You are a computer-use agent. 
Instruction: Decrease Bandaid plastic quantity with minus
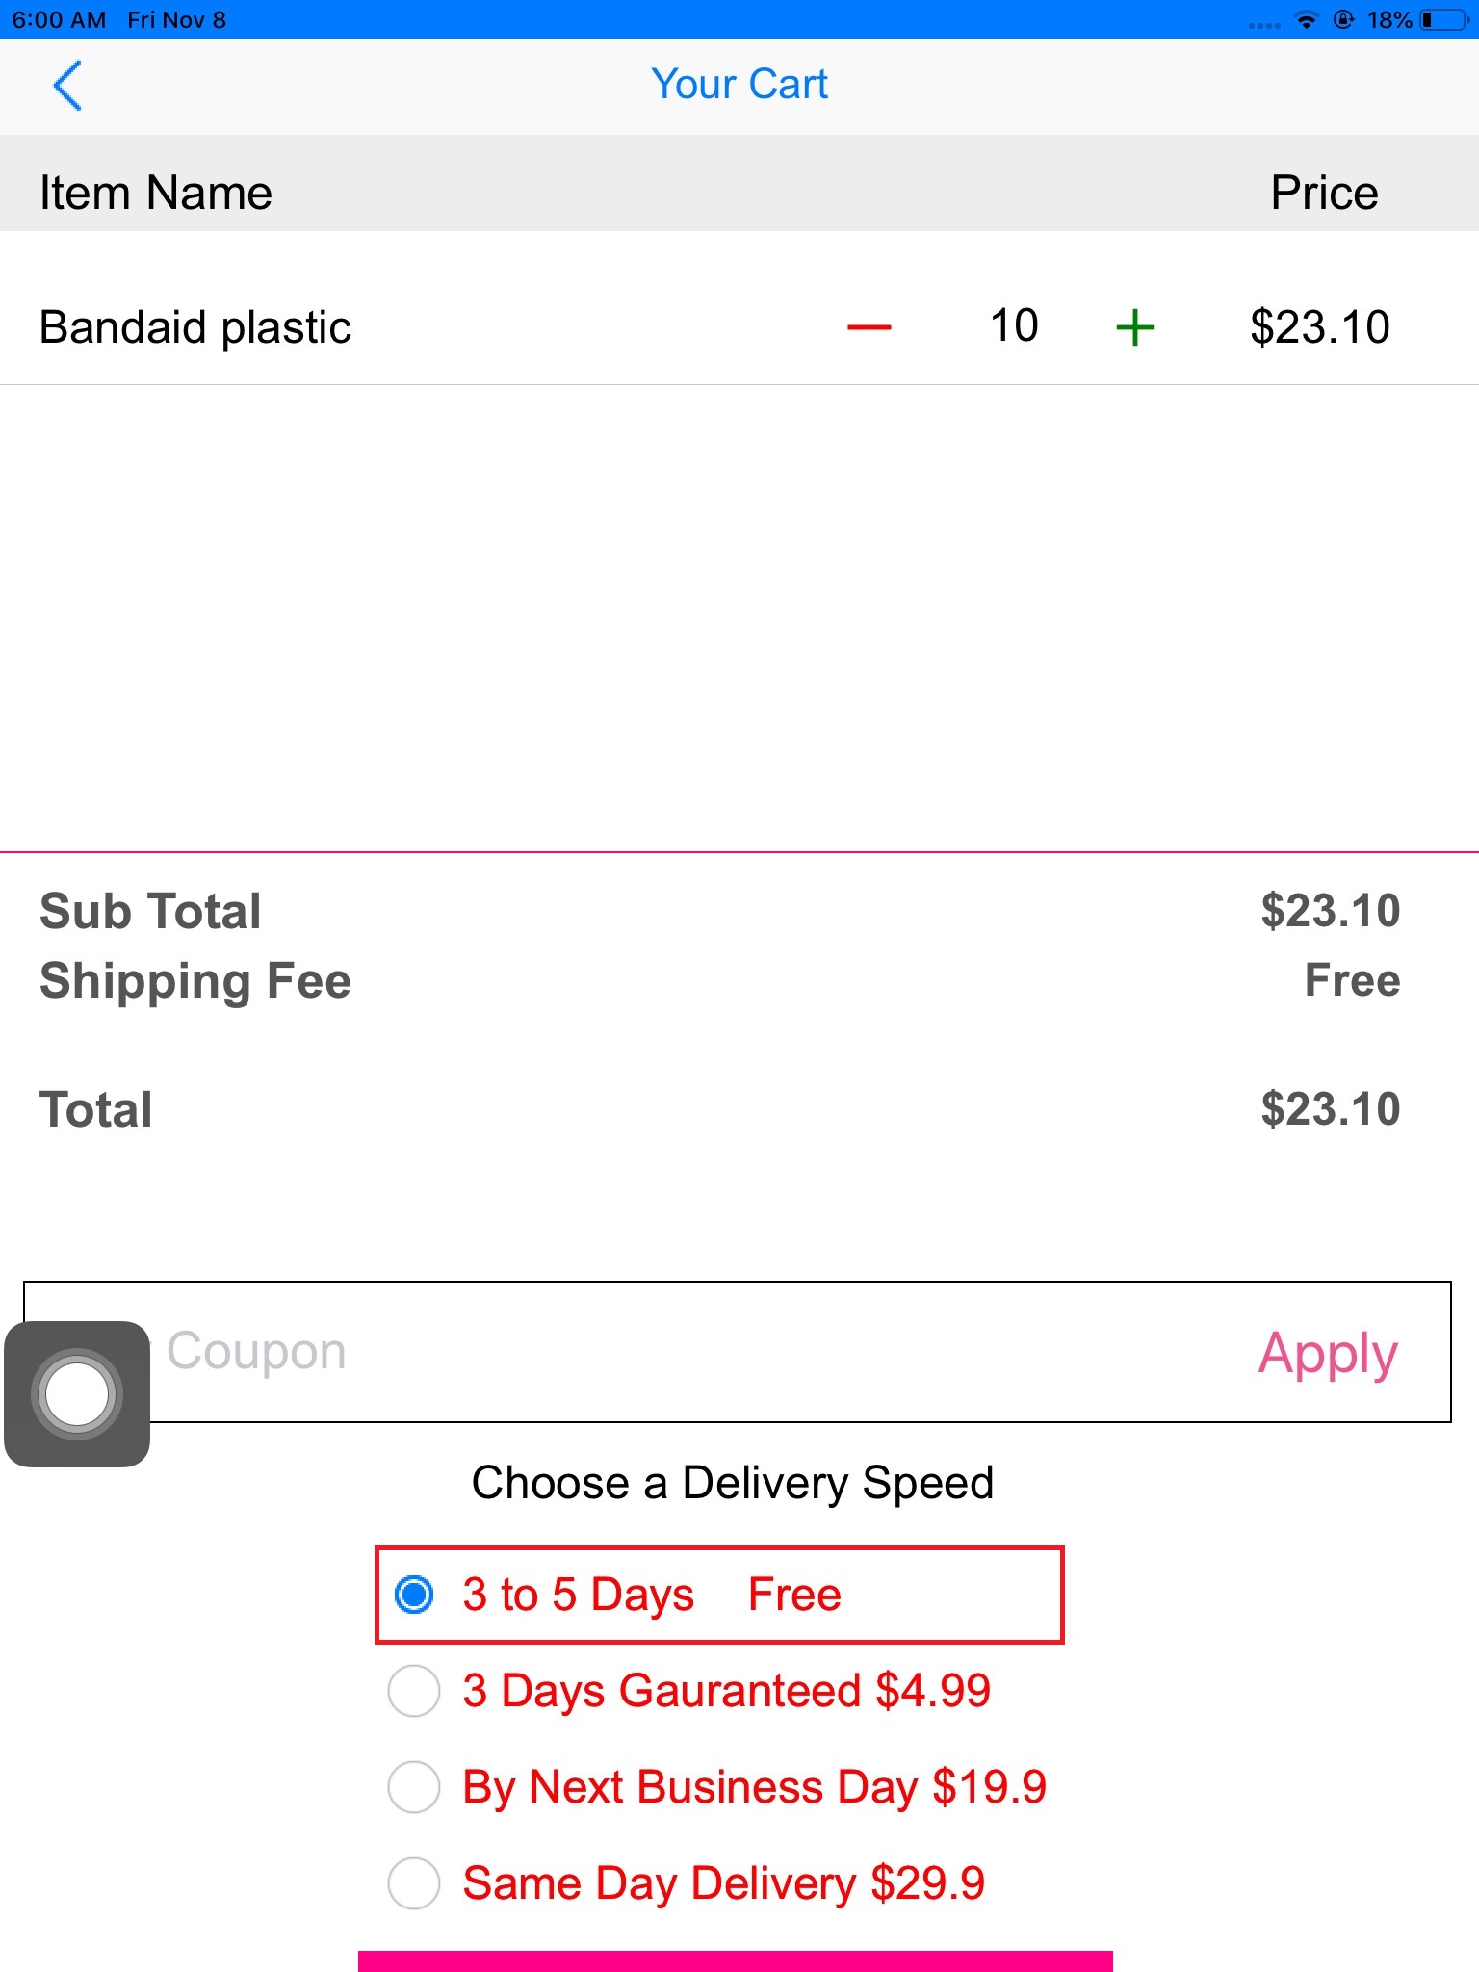coord(869,327)
